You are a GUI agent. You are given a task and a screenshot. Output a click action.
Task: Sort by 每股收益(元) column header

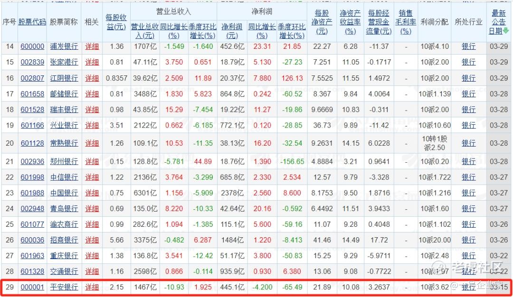[x=116, y=22]
